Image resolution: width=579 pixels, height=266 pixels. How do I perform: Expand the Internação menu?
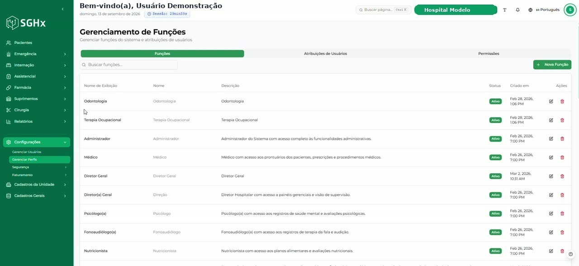pos(37,65)
